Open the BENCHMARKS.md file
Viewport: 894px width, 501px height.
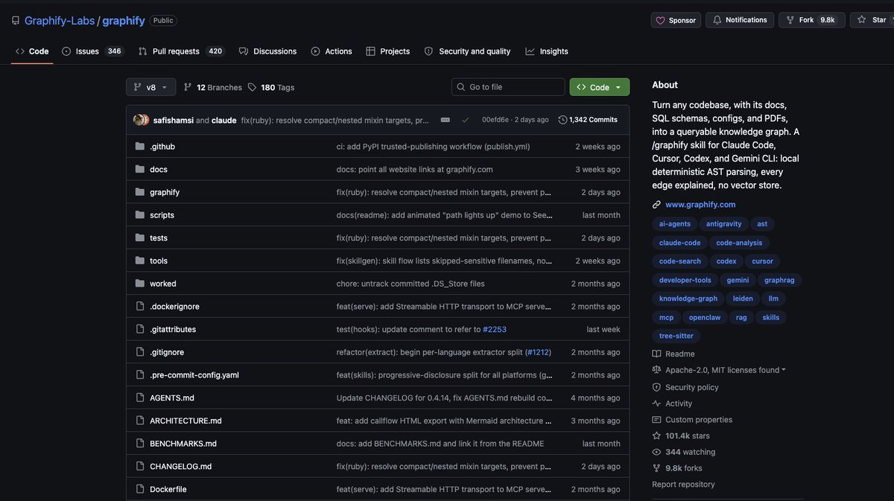(x=183, y=444)
